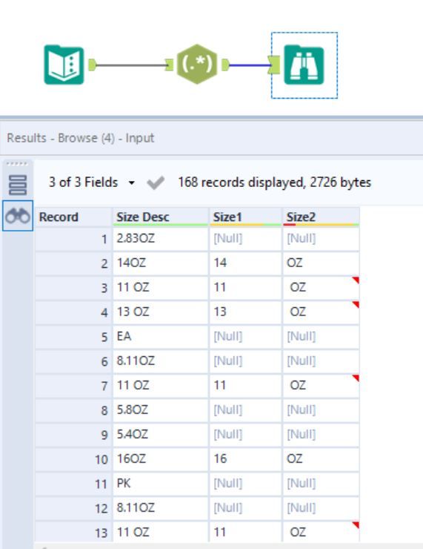Click the red warning flag in row 3
The image size is (423, 549).
pyautogui.click(x=356, y=280)
